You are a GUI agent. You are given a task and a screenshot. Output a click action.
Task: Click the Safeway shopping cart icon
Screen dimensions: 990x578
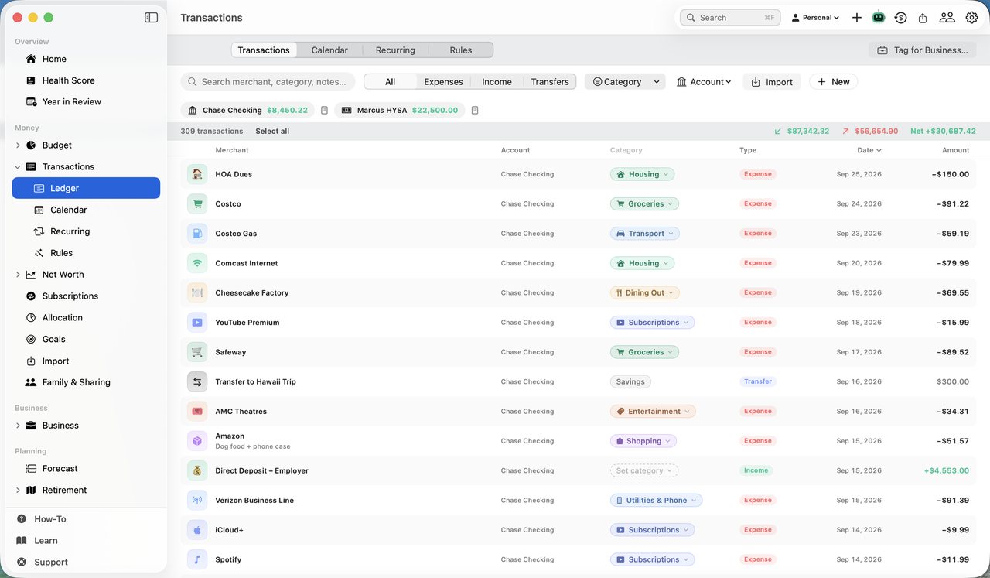click(197, 352)
